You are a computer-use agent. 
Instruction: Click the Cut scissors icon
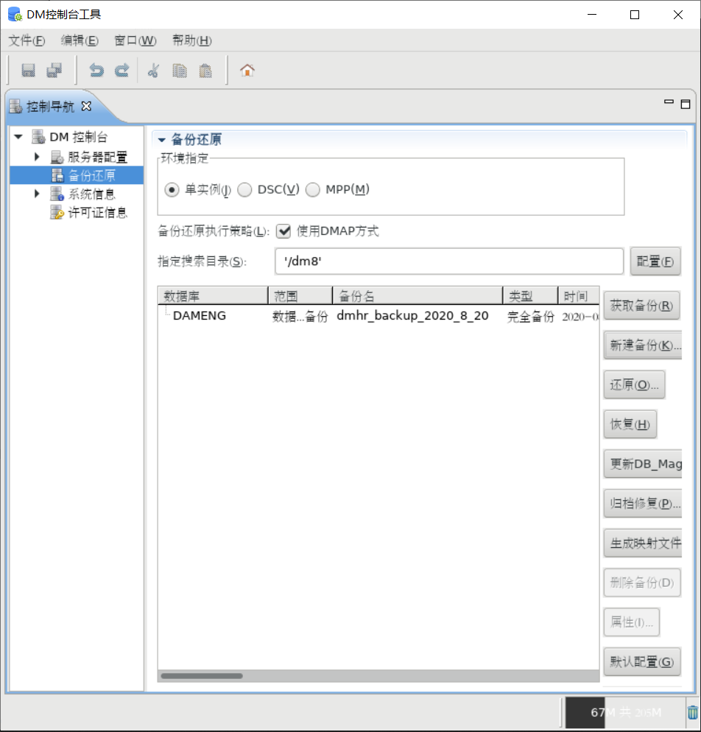click(x=153, y=71)
